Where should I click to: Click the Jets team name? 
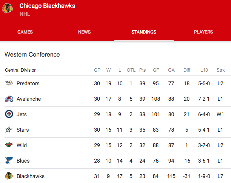click(x=22, y=114)
